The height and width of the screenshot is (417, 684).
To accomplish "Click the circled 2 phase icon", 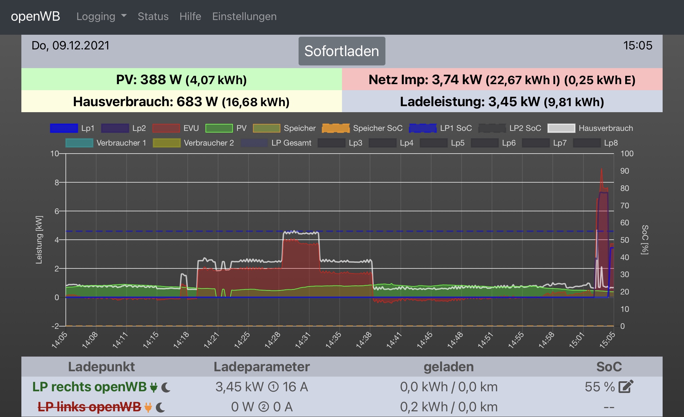I will point(264,407).
